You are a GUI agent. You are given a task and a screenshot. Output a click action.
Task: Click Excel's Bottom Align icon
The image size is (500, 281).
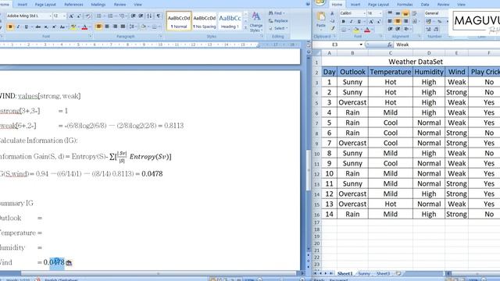point(405,13)
